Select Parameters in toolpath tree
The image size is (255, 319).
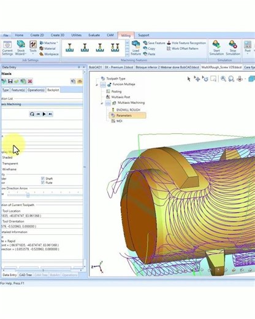[x=128, y=115]
